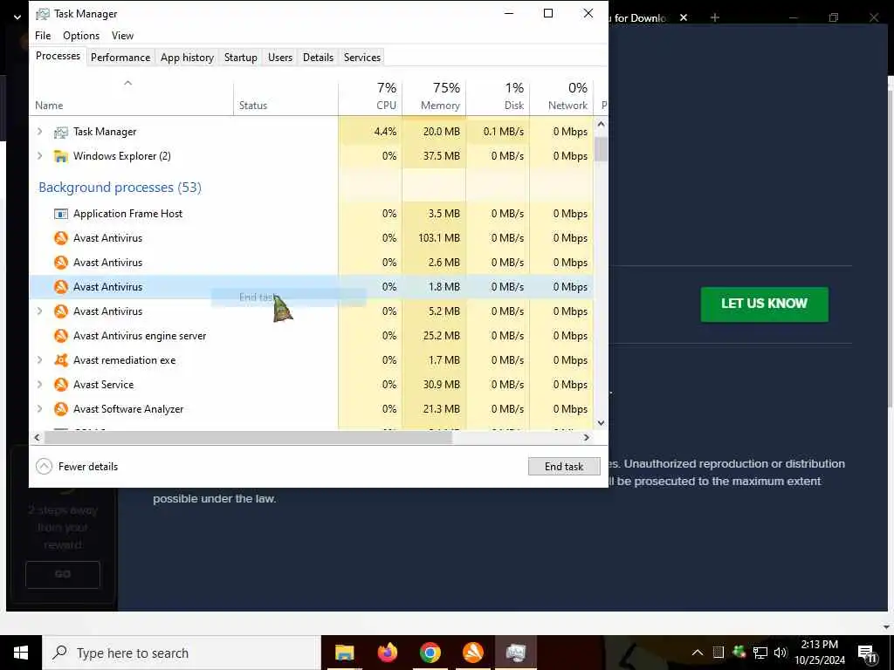Open Avast from the taskbar
894x670 pixels.
coord(472,653)
